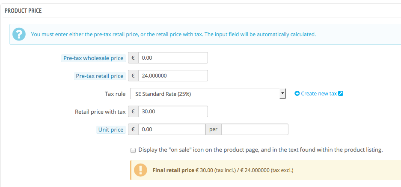Focus the Pre-tax wholesale price field
The height and width of the screenshot is (187, 401).
point(173,58)
